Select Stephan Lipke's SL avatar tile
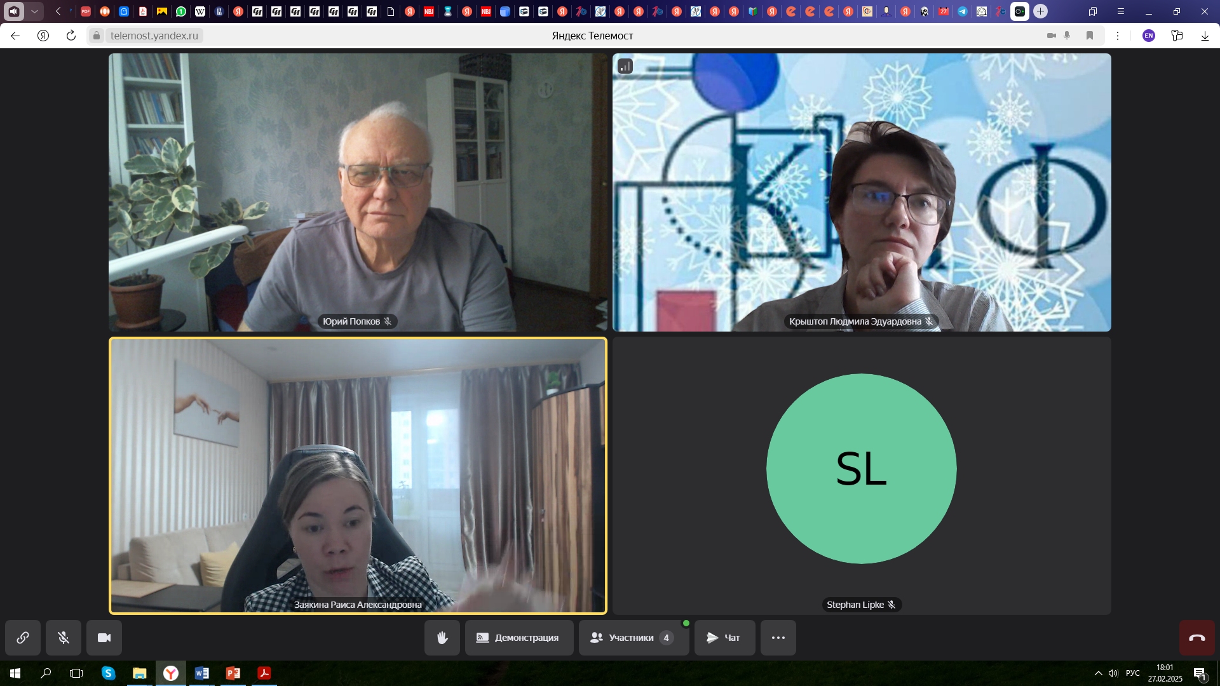The width and height of the screenshot is (1220, 686). pyautogui.click(x=861, y=469)
